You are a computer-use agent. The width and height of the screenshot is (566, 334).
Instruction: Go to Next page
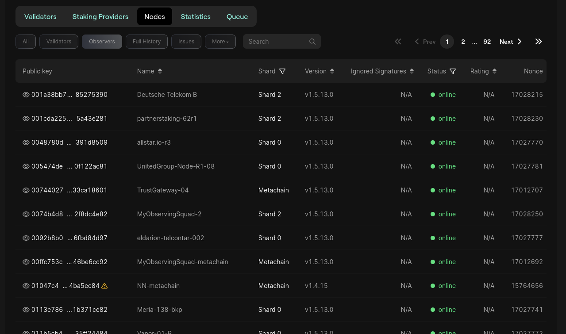click(x=510, y=42)
